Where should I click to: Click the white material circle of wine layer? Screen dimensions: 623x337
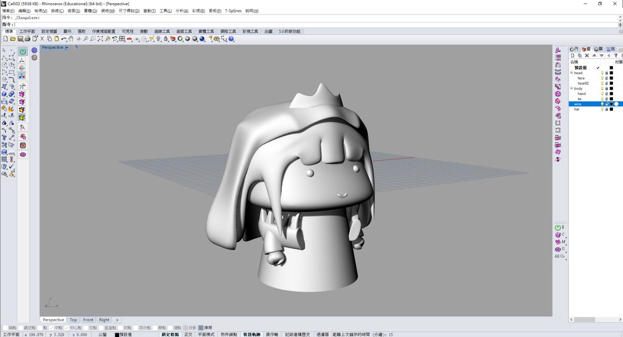(x=616, y=104)
